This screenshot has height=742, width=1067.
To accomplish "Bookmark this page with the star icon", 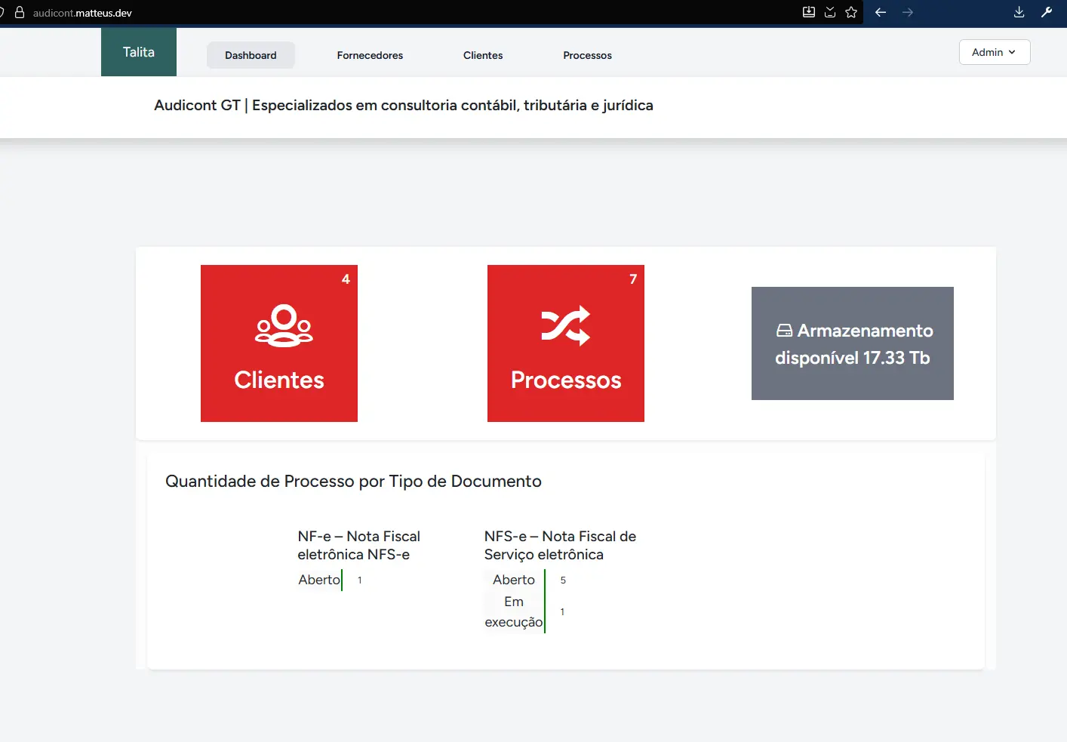I will click(851, 12).
